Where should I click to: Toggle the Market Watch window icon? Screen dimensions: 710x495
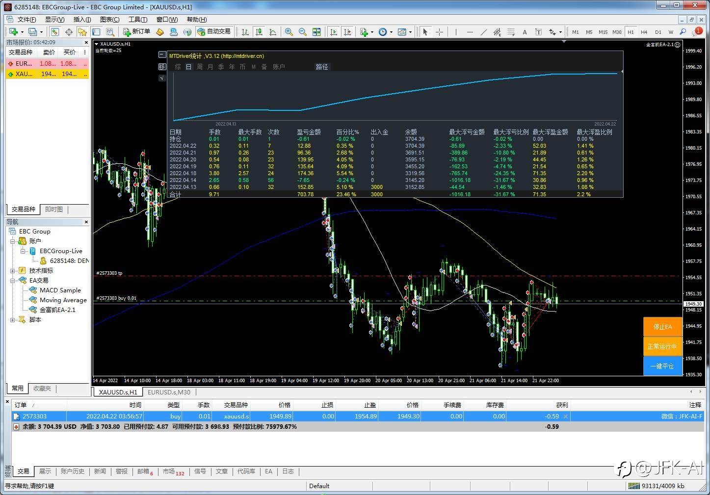tap(54, 32)
